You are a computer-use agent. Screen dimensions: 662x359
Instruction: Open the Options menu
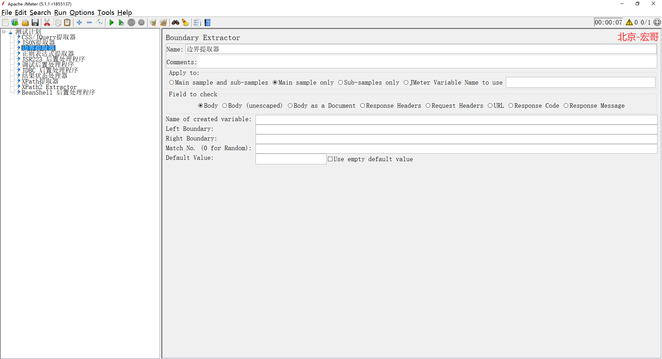point(82,12)
